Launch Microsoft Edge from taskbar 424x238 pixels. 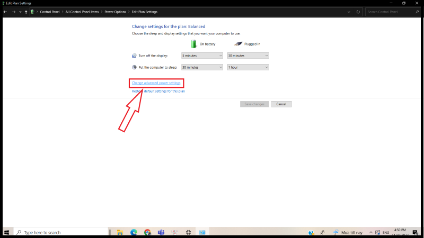point(134,232)
